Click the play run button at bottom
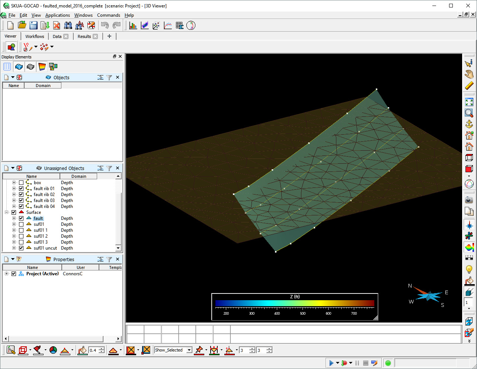 [x=331, y=363]
